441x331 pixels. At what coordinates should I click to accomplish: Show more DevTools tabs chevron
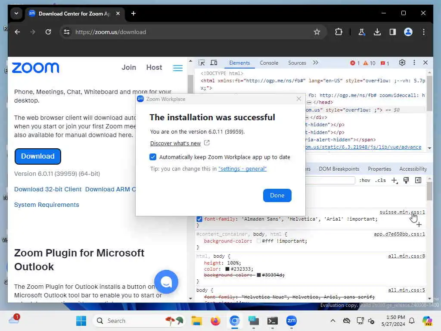point(316,63)
